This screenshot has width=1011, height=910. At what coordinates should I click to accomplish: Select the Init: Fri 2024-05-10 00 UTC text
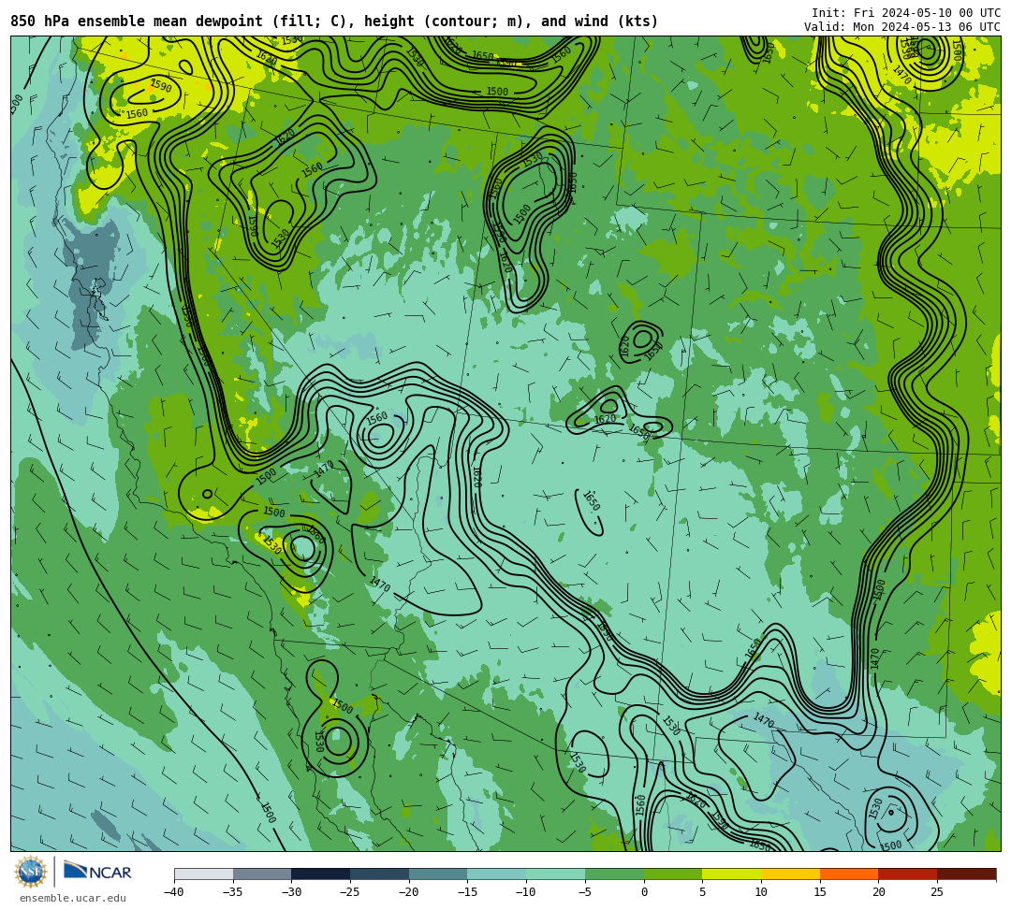(906, 13)
